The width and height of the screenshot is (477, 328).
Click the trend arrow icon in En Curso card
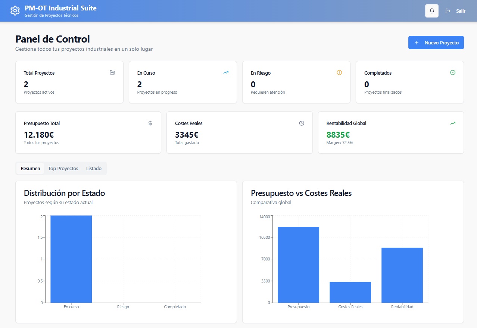coord(226,72)
